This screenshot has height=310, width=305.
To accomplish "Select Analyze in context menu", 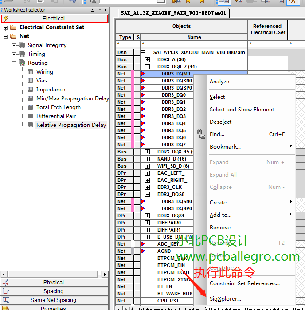I will pos(219,82).
